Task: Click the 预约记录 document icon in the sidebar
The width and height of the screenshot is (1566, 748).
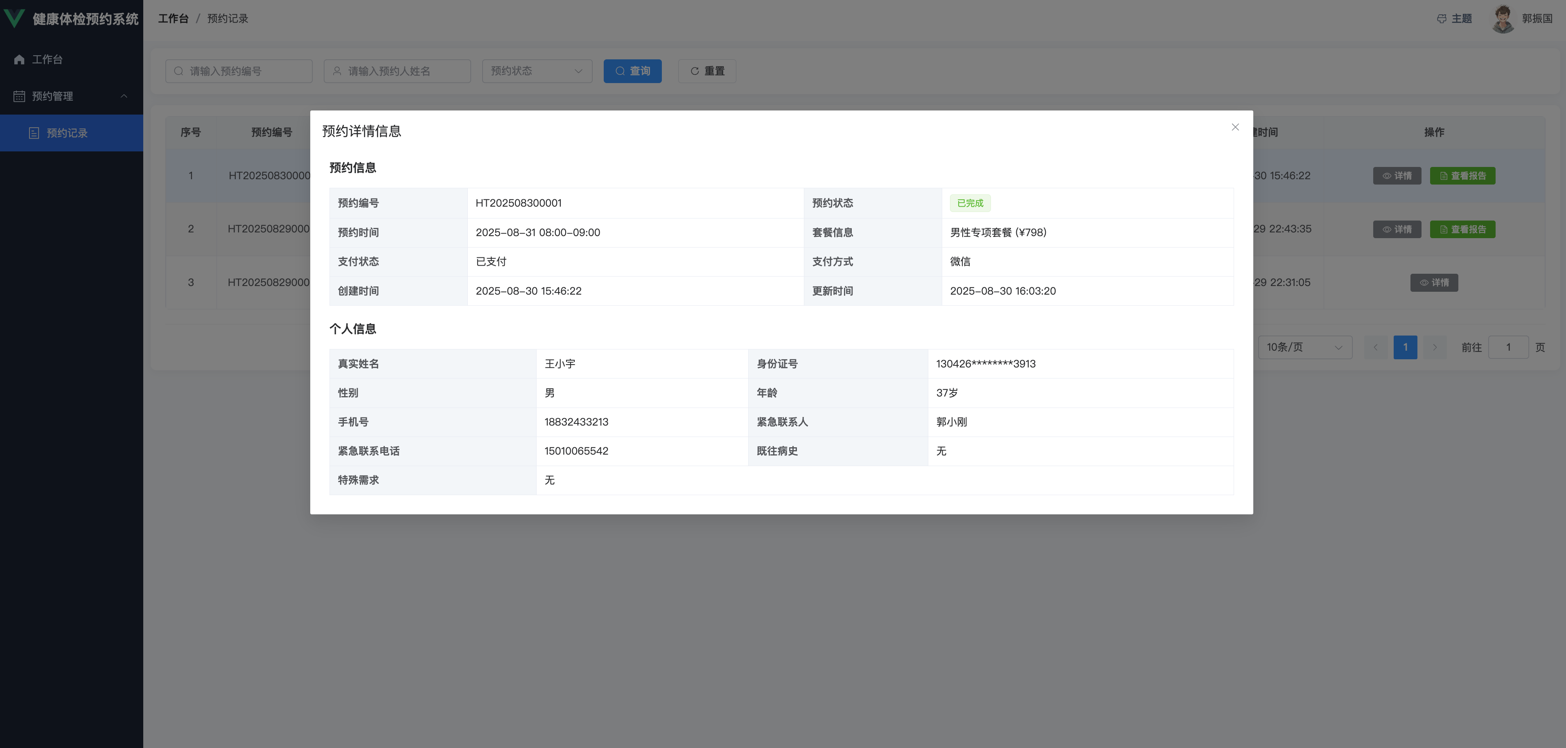Action: tap(34, 133)
